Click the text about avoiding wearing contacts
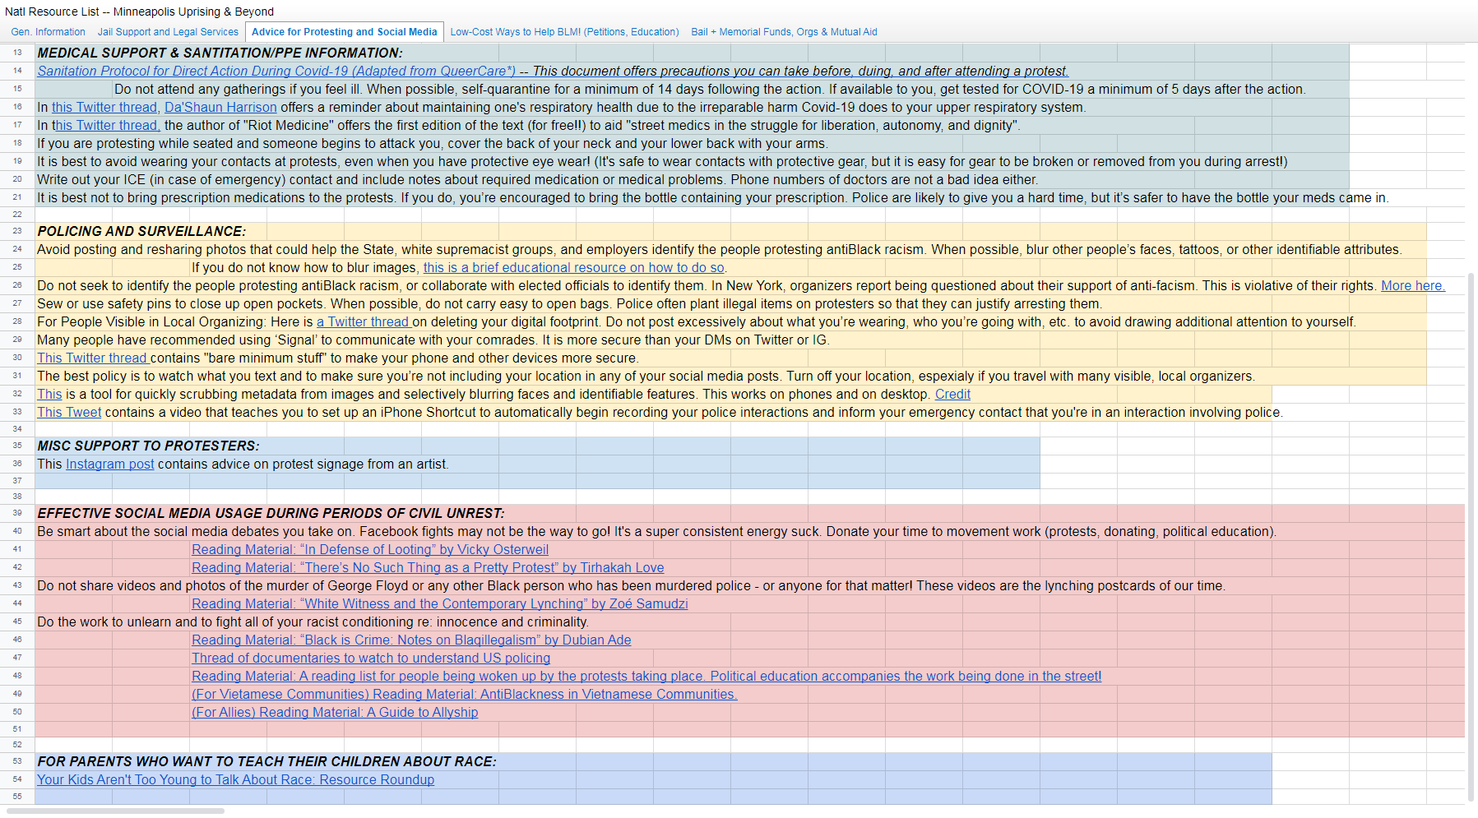Viewport: 1478px width, 818px height. pyautogui.click(x=662, y=162)
